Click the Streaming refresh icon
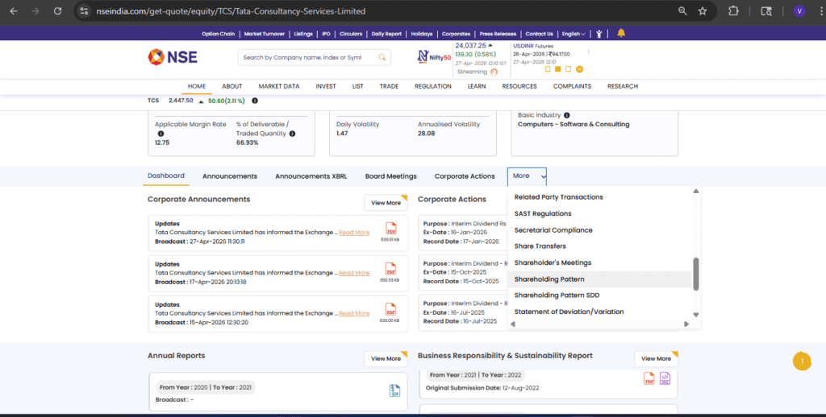This screenshot has height=417, width=826. [x=494, y=72]
